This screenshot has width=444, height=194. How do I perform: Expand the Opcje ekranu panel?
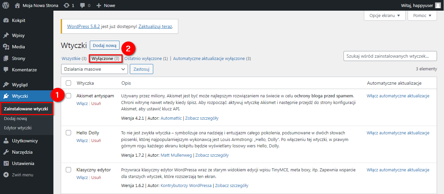[385, 16]
